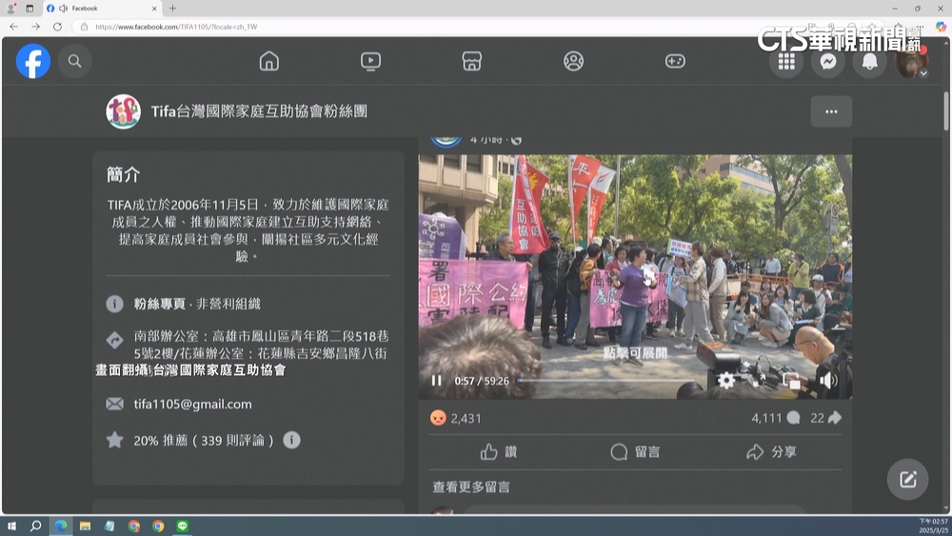Open a new browser tab with plus
The image size is (952, 536).
pos(172,9)
